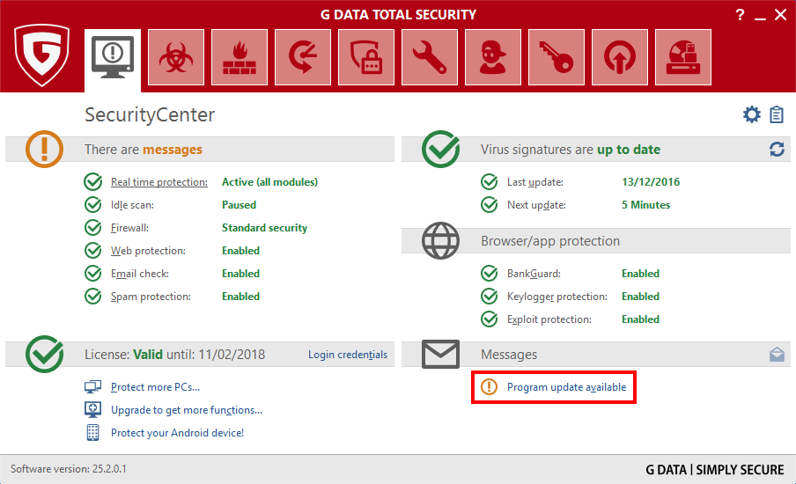The width and height of the screenshot is (796, 484).
Task: Click the Keylogger protection entry
Action: pos(556,297)
